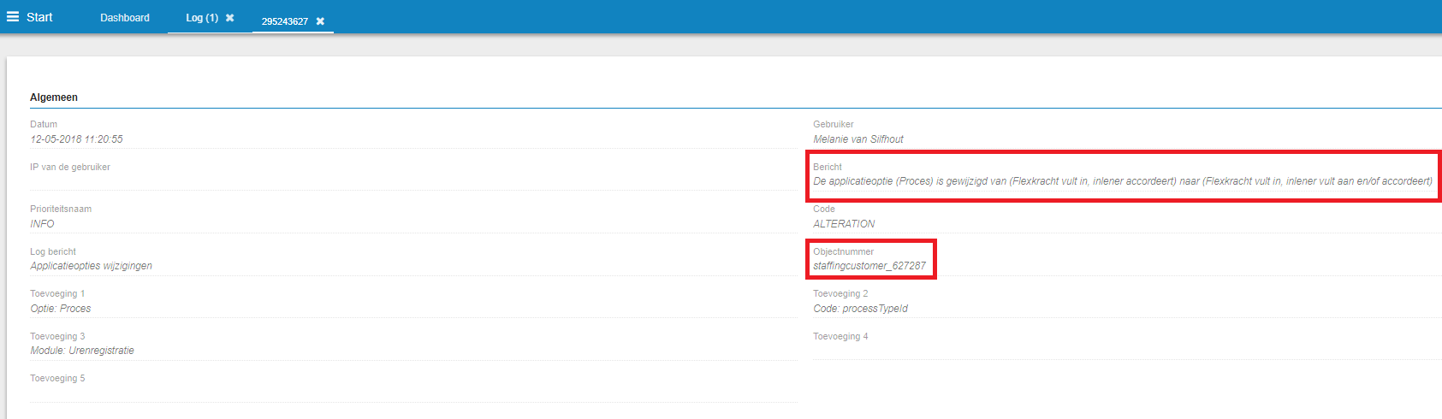
Task: Click the Toevoeging 3 Module: Urenregistratie value
Action: [82, 351]
